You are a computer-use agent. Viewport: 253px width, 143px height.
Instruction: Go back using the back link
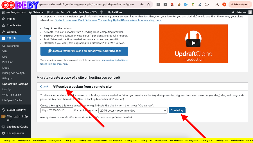pos(44,87)
